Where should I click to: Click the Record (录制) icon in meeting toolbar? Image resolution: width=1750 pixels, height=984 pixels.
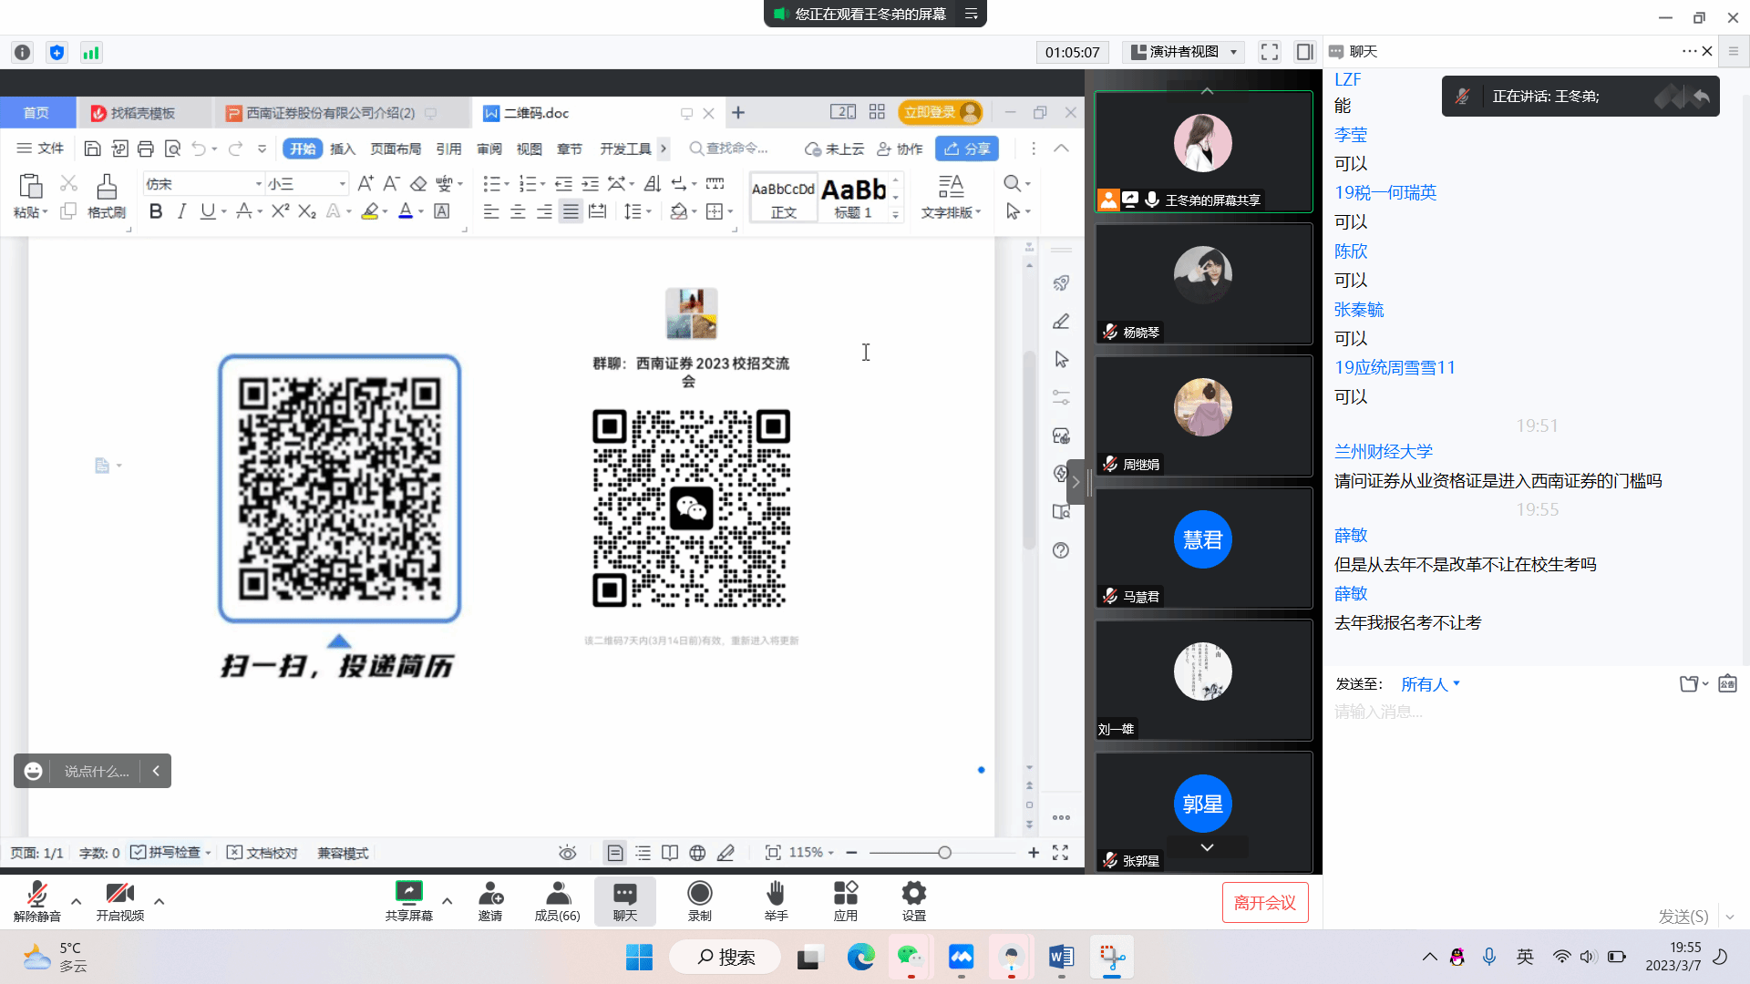click(x=699, y=901)
